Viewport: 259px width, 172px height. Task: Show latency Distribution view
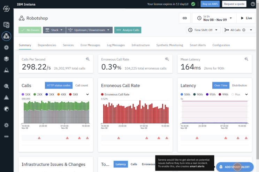[239, 85]
